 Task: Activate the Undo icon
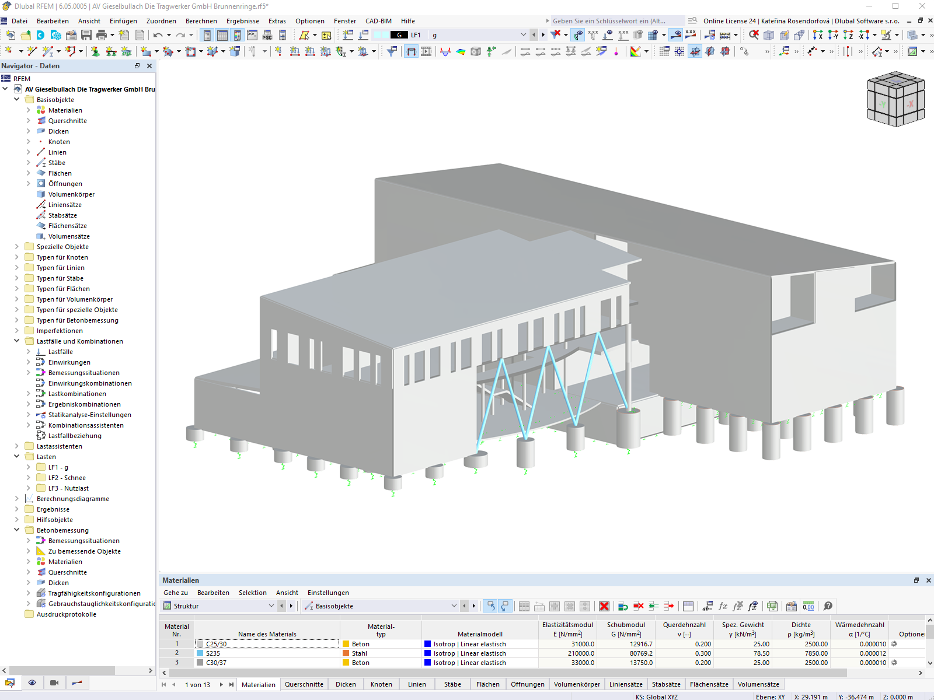tap(158, 35)
